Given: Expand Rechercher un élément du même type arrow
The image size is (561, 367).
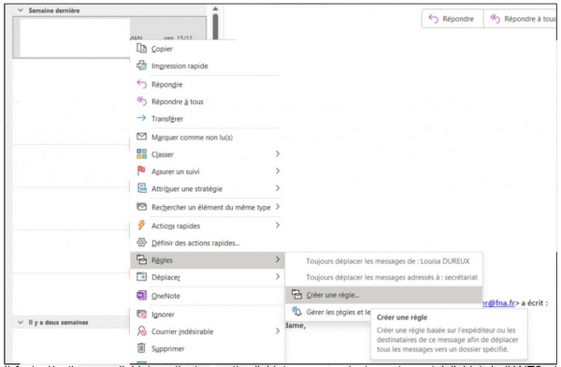Looking at the screenshot, I should 278,207.
